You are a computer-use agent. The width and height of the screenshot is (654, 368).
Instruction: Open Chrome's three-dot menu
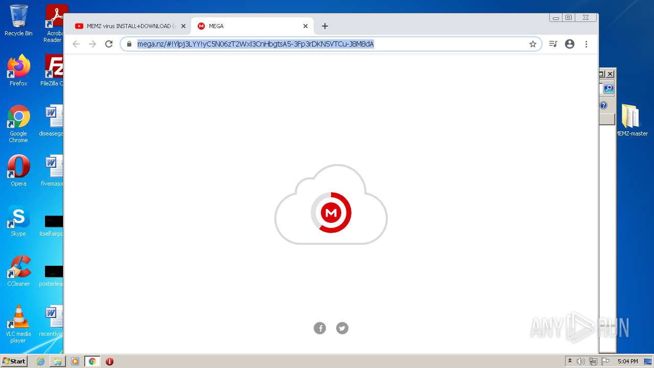(x=586, y=44)
